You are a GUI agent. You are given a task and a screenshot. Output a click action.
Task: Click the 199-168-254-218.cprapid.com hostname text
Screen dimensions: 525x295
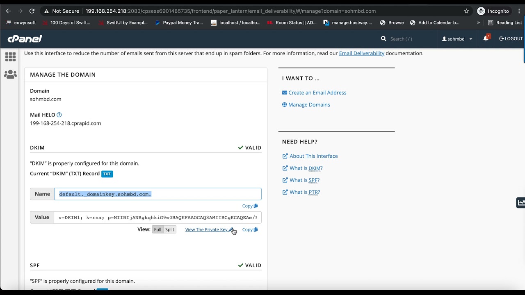click(65, 123)
